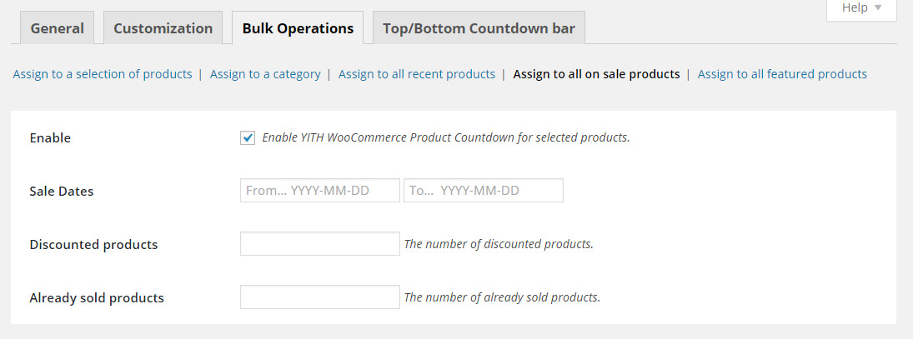Click the 'Already sold products' row label
Screen dimensions: 913x339
[x=97, y=298]
